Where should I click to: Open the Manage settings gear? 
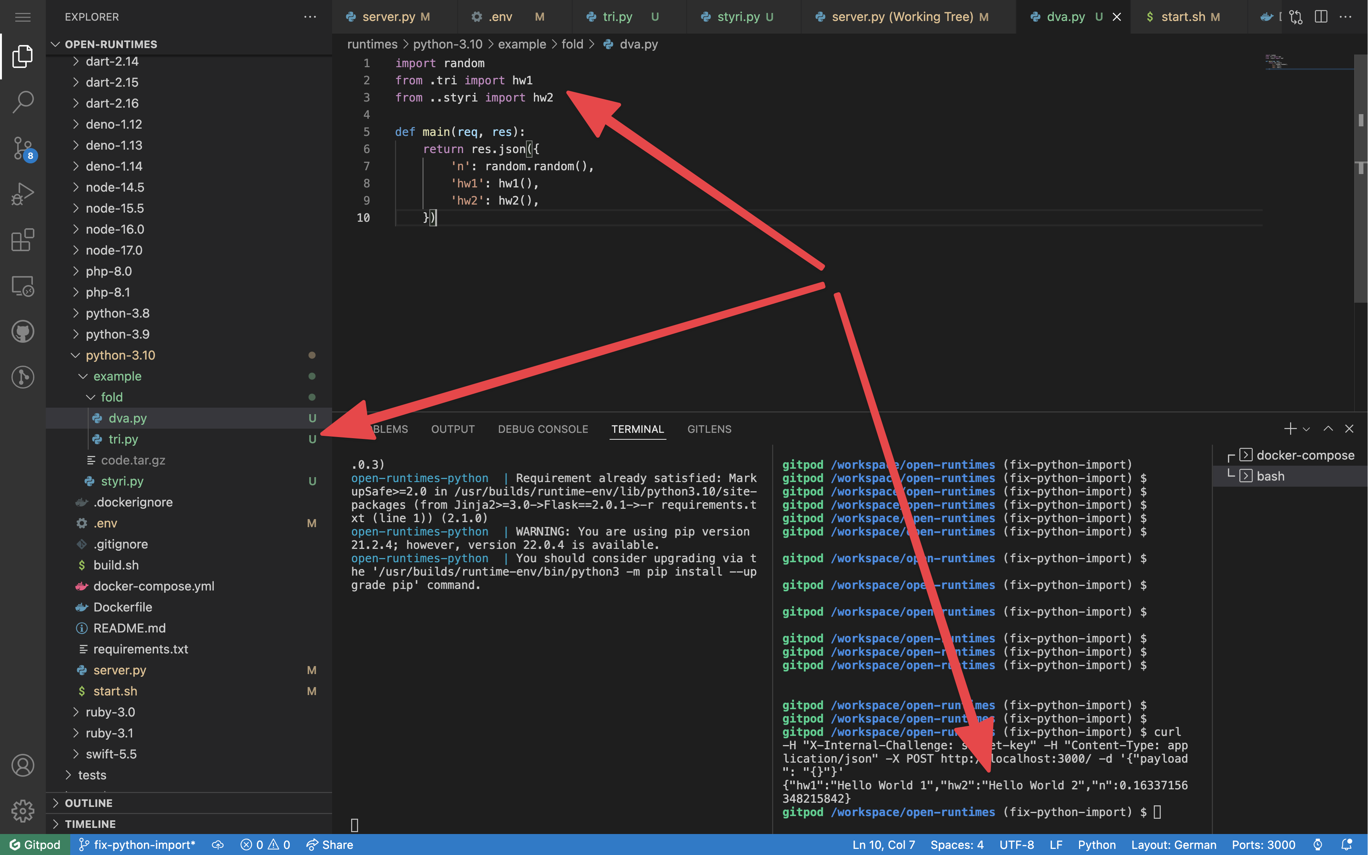[x=23, y=811]
